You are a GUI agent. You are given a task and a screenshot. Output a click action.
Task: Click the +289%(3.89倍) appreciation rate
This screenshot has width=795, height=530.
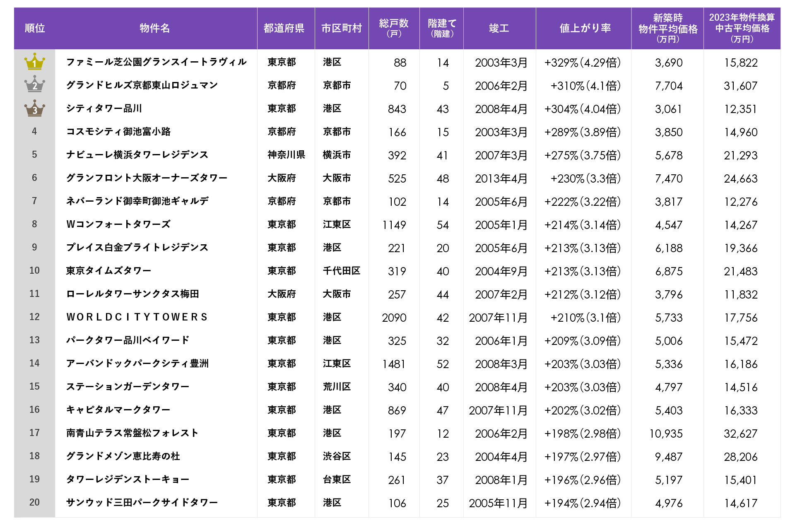[583, 132]
